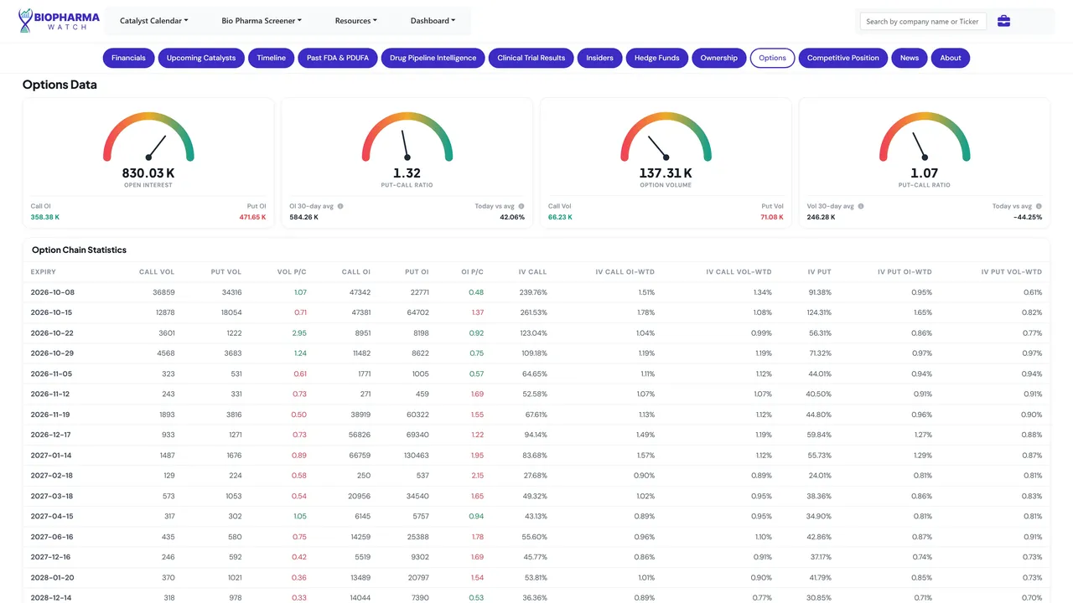1073x603 pixels.
Task: Open the Bio Pharma Screener menu
Action: coord(262,21)
